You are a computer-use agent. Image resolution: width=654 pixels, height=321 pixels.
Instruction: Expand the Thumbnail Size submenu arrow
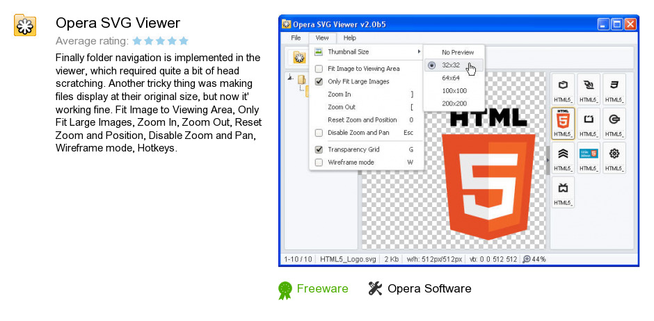pos(419,51)
